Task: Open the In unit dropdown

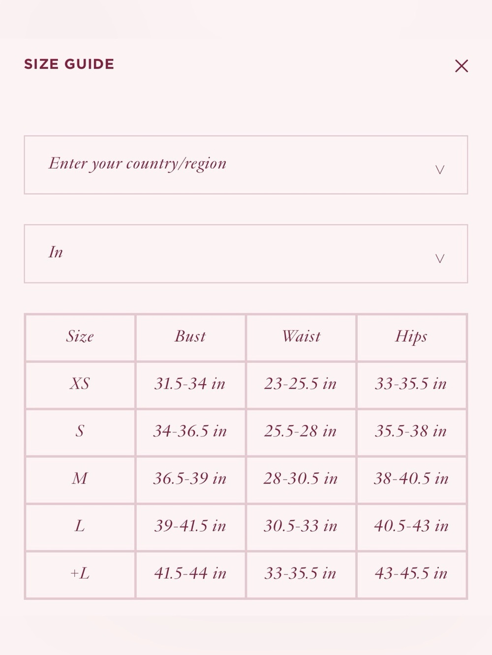Action: point(246,254)
